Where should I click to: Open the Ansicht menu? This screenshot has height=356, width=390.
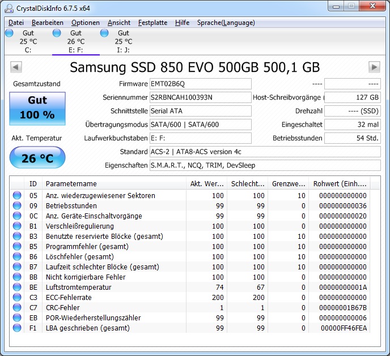pos(119,23)
